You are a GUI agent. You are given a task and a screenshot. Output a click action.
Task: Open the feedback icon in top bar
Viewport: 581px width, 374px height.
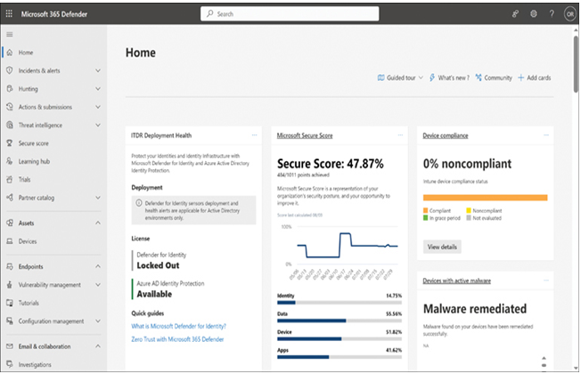[x=515, y=13]
